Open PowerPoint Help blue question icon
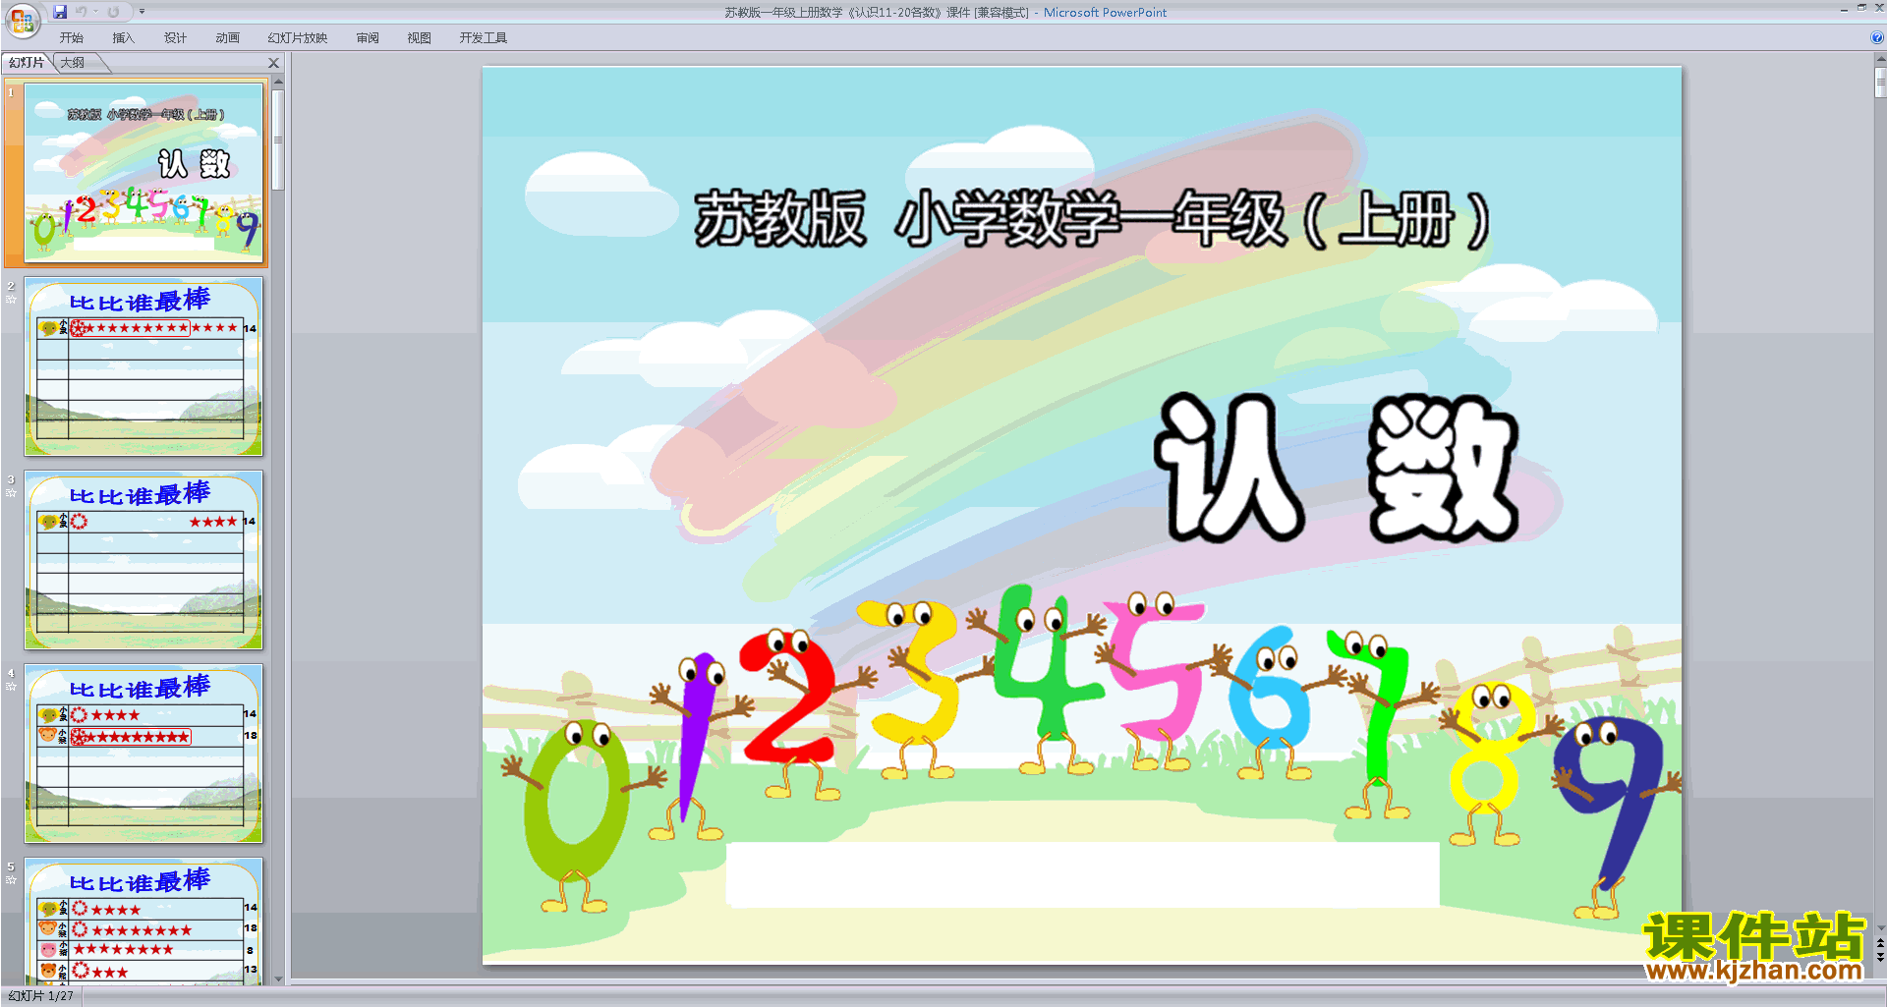 [1876, 38]
